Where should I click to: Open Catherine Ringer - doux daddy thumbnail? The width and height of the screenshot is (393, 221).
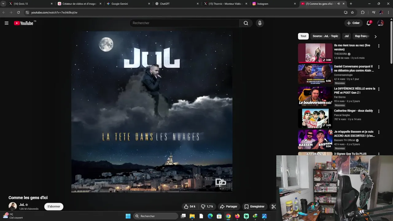[x=315, y=118]
